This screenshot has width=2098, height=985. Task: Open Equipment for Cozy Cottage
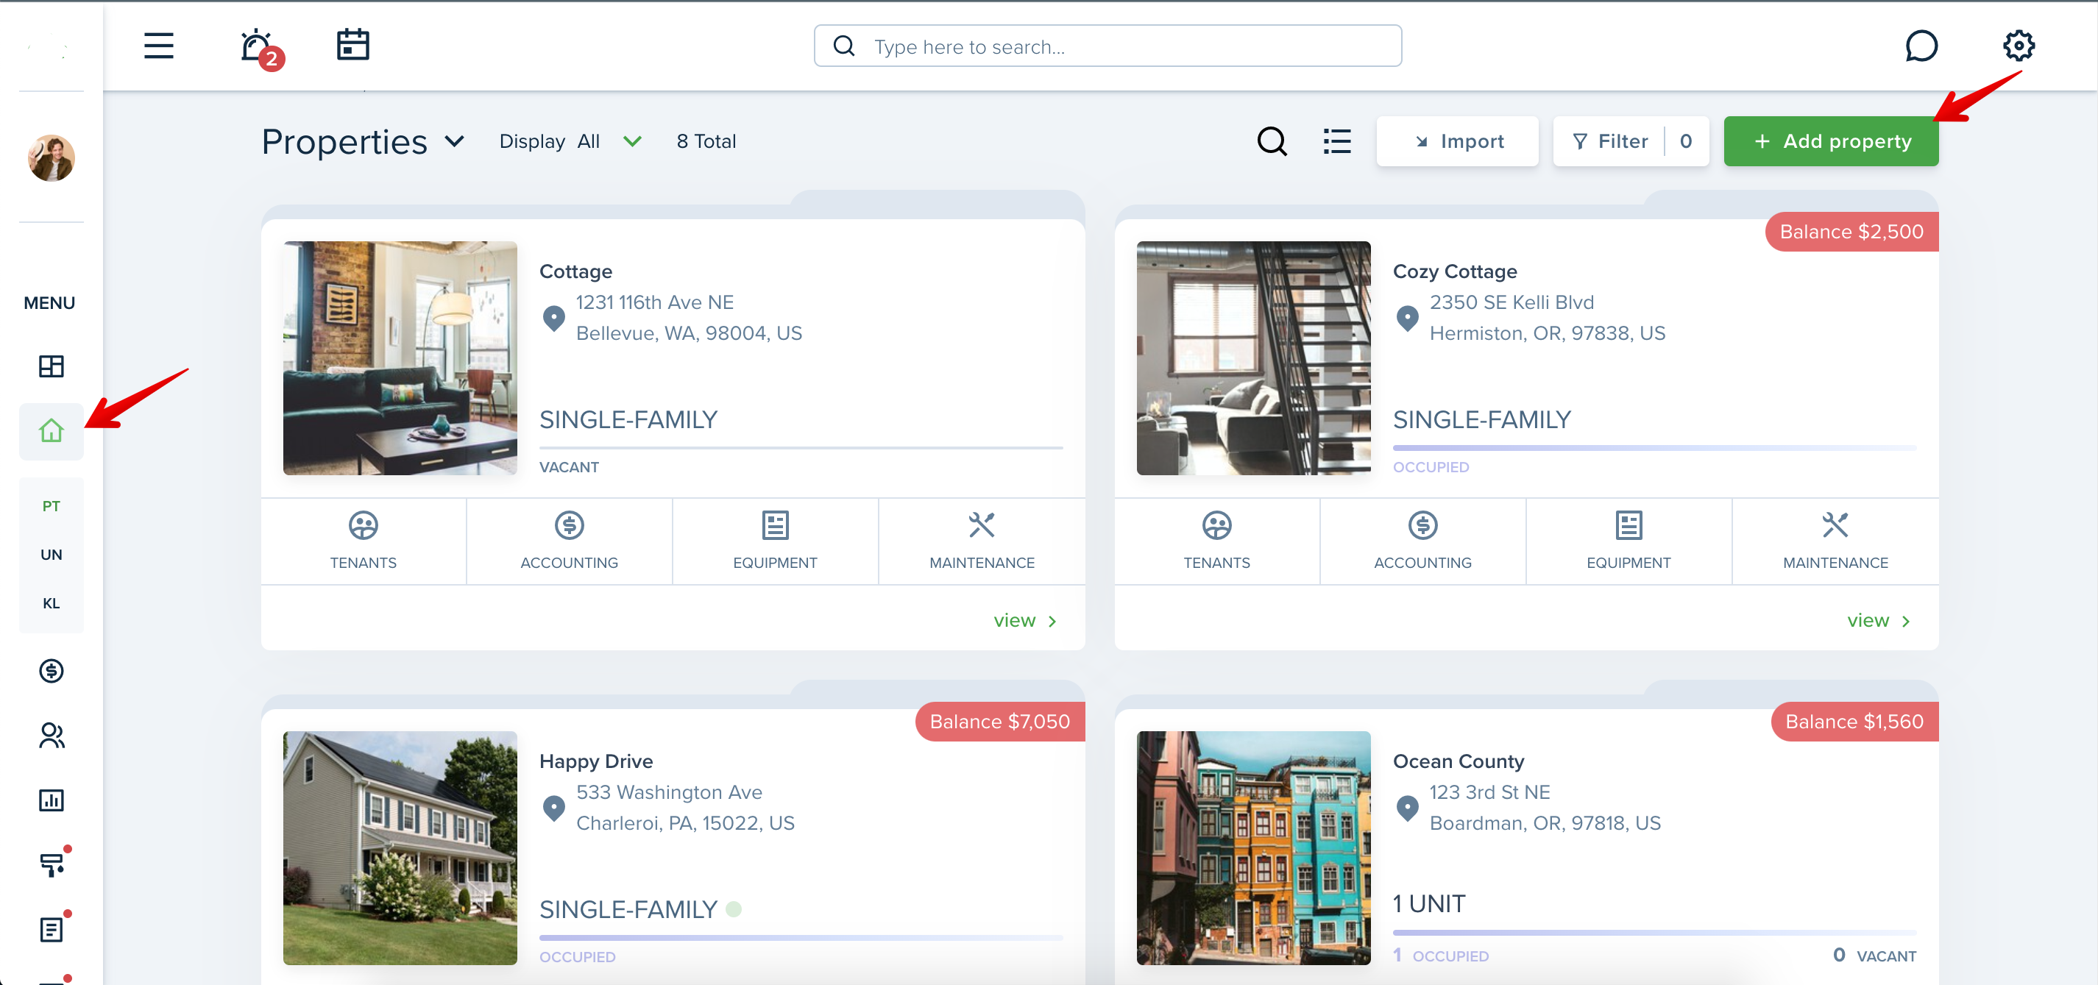(1629, 541)
